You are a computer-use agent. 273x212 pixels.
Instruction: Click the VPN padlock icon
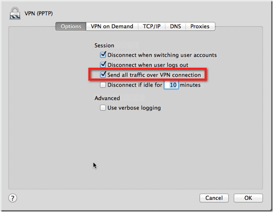pos(15,13)
